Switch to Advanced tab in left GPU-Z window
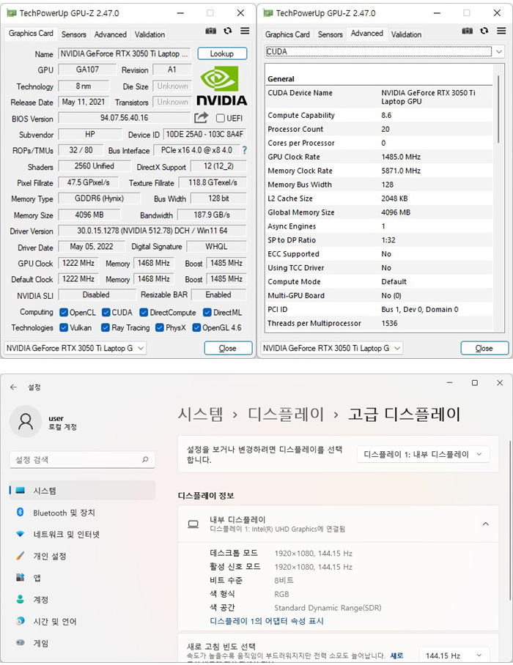 pyautogui.click(x=111, y=34)
